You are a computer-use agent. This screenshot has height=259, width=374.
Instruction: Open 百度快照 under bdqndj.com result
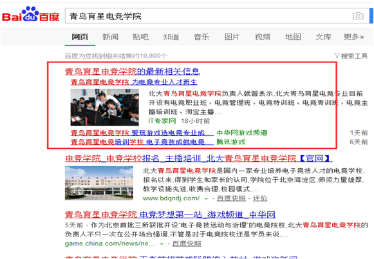point(231,198)
